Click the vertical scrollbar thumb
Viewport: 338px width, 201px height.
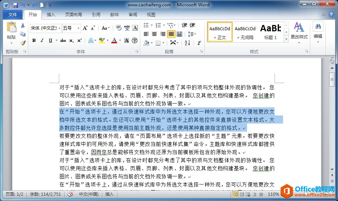(332, 80)
